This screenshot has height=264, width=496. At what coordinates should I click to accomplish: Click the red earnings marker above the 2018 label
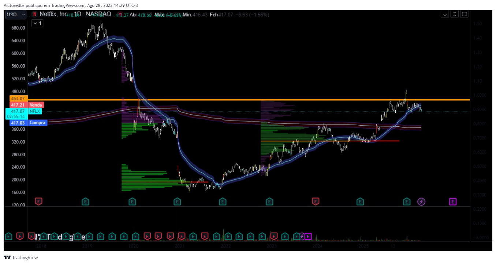(38, 201)
